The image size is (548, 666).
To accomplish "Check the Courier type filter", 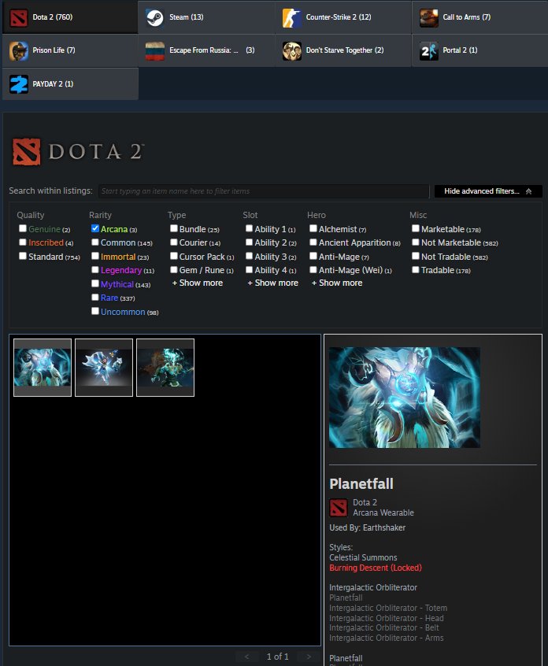I will (x=174, y=242).
